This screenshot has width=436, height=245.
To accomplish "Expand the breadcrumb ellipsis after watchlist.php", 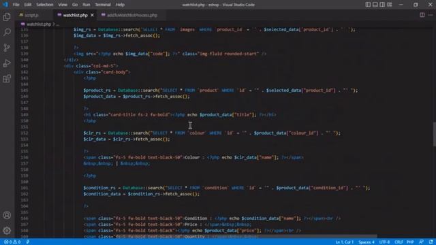I will (x=57, y=24).
